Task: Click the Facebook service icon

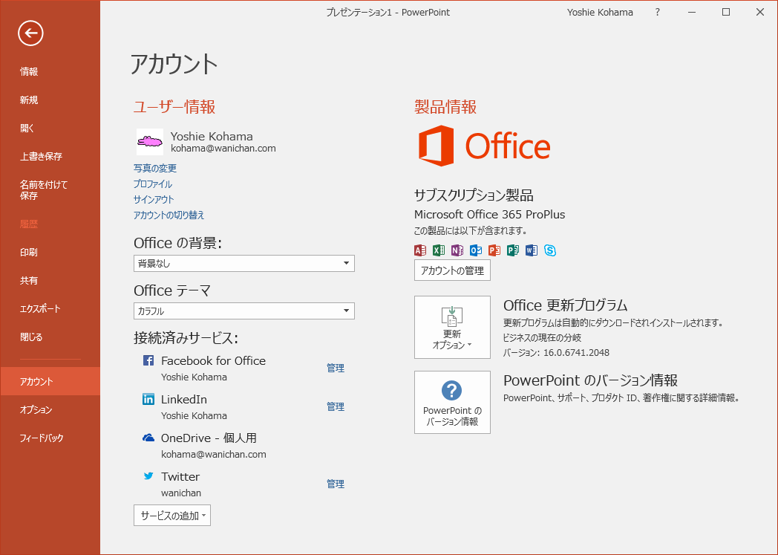Action: pos(148,360)
